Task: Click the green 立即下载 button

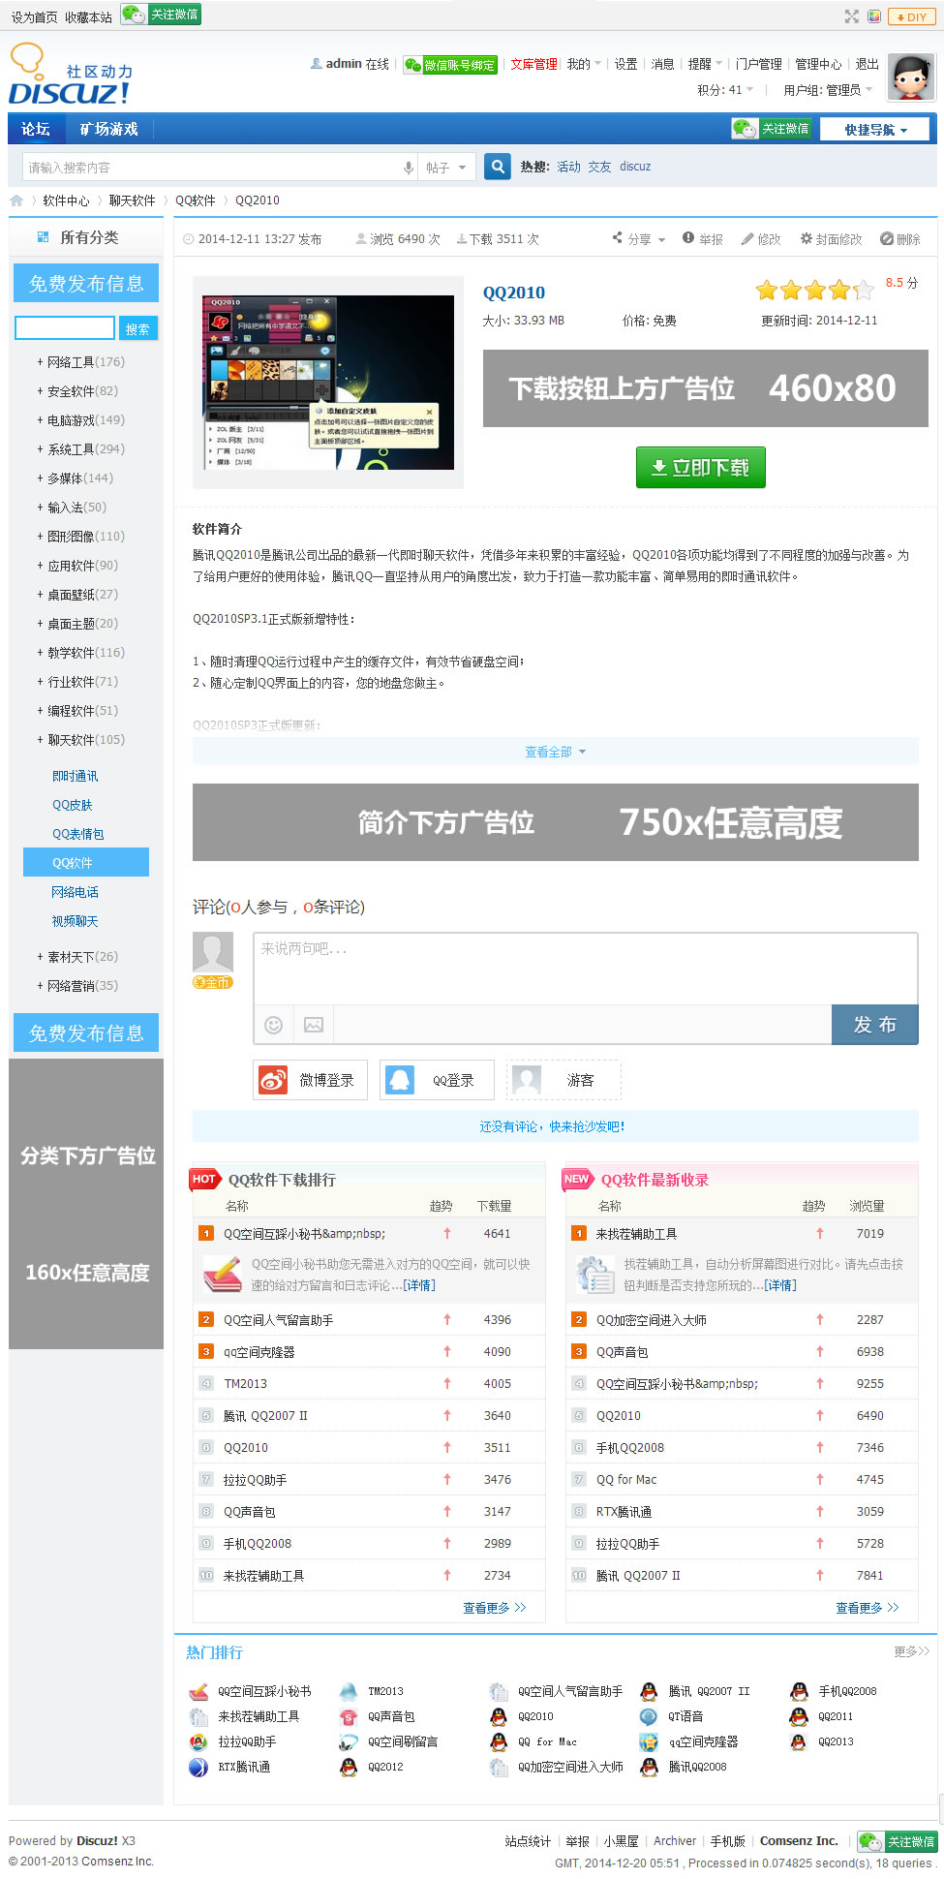Action: coord(701,467)
